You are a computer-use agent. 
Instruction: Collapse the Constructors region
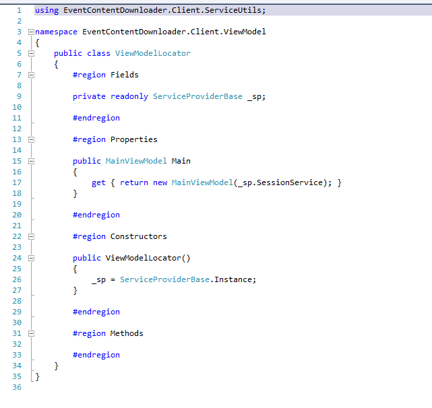click(x=31, y=236)
